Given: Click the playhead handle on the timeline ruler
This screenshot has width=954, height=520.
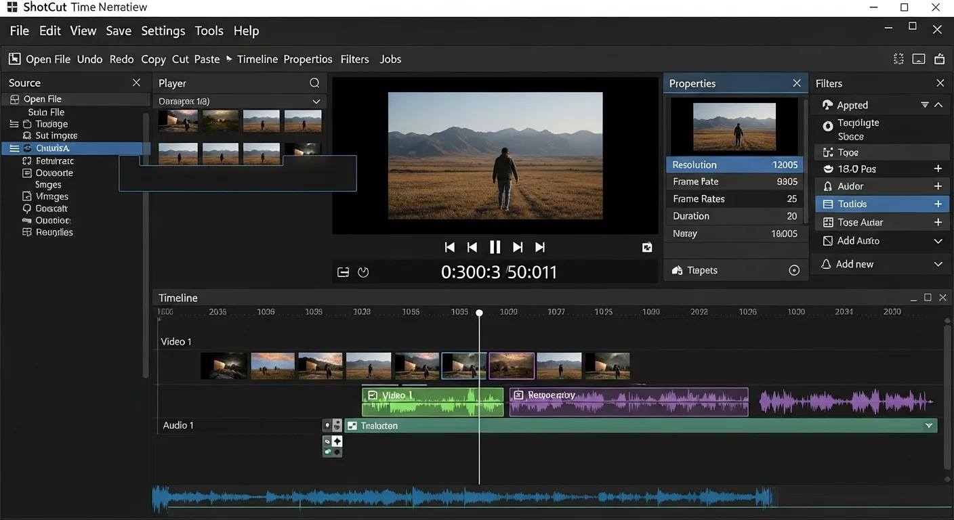Looking at the screenshot, I should tap(479, 313).
